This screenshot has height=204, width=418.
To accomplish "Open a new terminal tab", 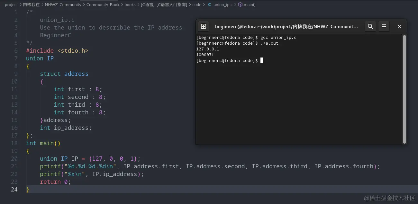I will [204, 27].
